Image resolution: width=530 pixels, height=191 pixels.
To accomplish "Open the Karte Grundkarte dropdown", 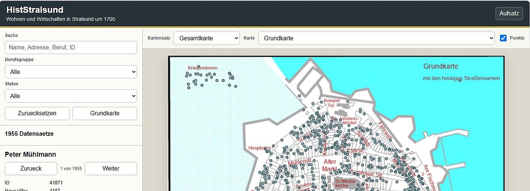I will pyautogui.click(x=376, y=38).
